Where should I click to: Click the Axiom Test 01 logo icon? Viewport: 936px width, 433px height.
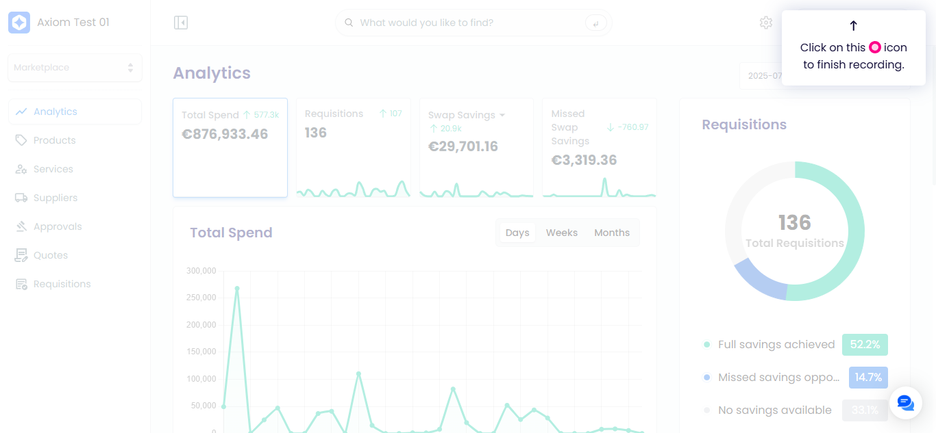point(19,23)
